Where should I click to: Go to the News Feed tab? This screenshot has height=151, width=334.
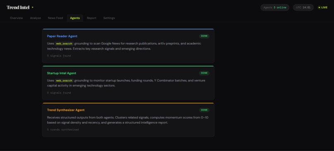pos(56,18)
